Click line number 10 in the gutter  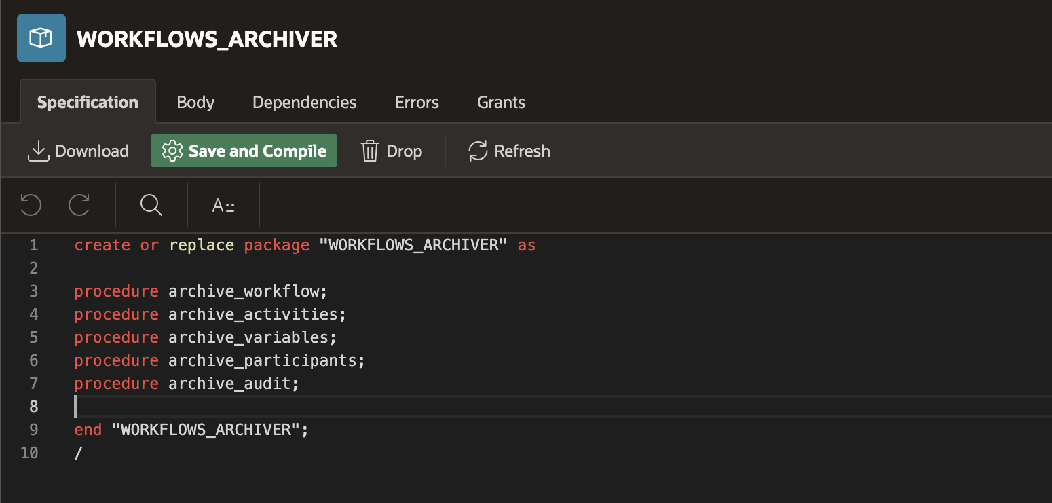click(30, 453)
